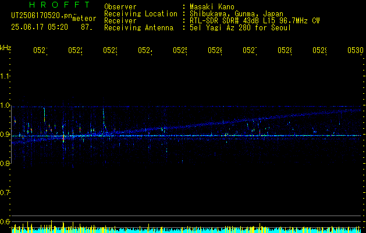The image size is (366, 233).
Task: Select the name Masaki Kano
Action: click(212, 7)
